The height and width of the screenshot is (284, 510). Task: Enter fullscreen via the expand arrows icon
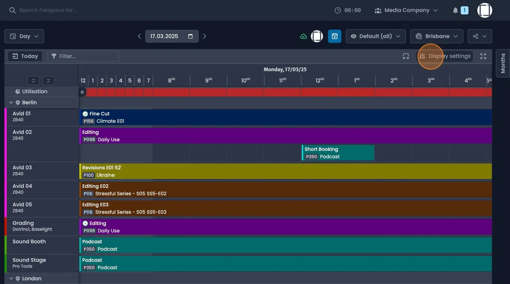pyautogui.click(x=483, y=56)
